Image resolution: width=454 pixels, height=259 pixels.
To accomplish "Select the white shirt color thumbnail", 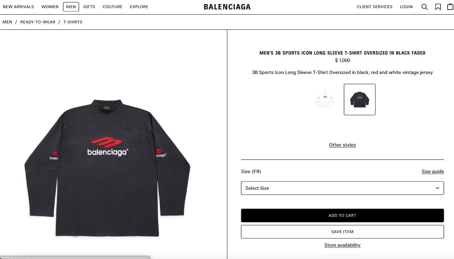I will tap(325, 99).
